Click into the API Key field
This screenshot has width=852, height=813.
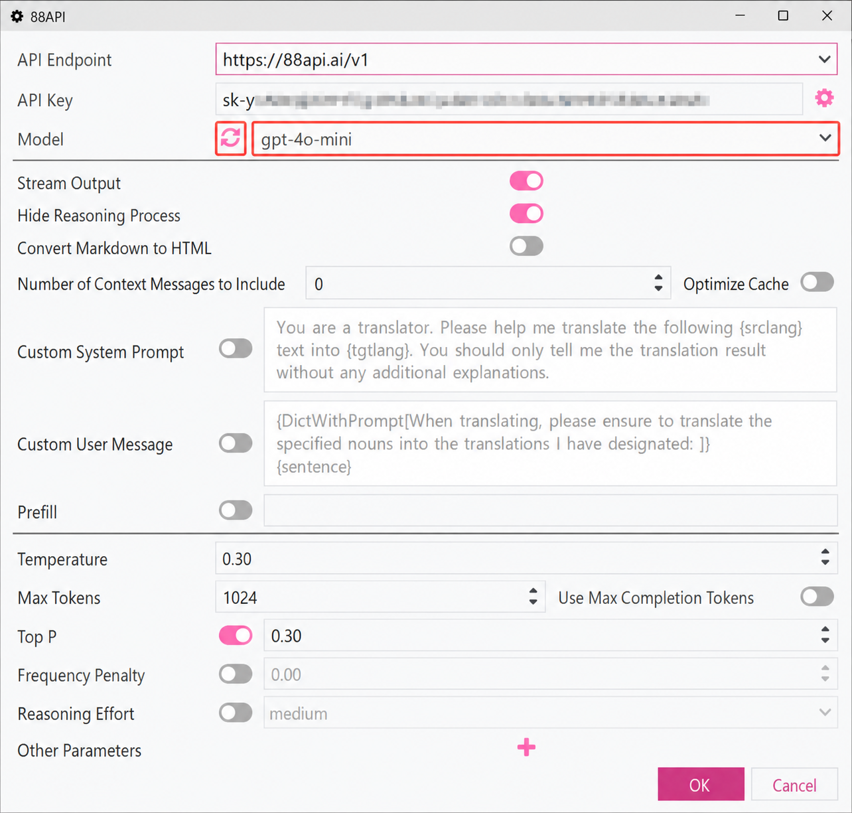point(509,100)
